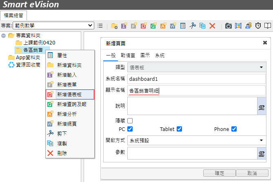
Task: Click the App資料夾 folder icon
Action: (x=11, y=58)
